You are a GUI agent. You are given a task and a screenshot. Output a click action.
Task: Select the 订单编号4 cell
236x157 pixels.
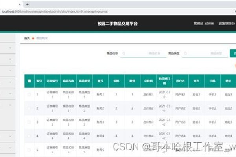52,136
